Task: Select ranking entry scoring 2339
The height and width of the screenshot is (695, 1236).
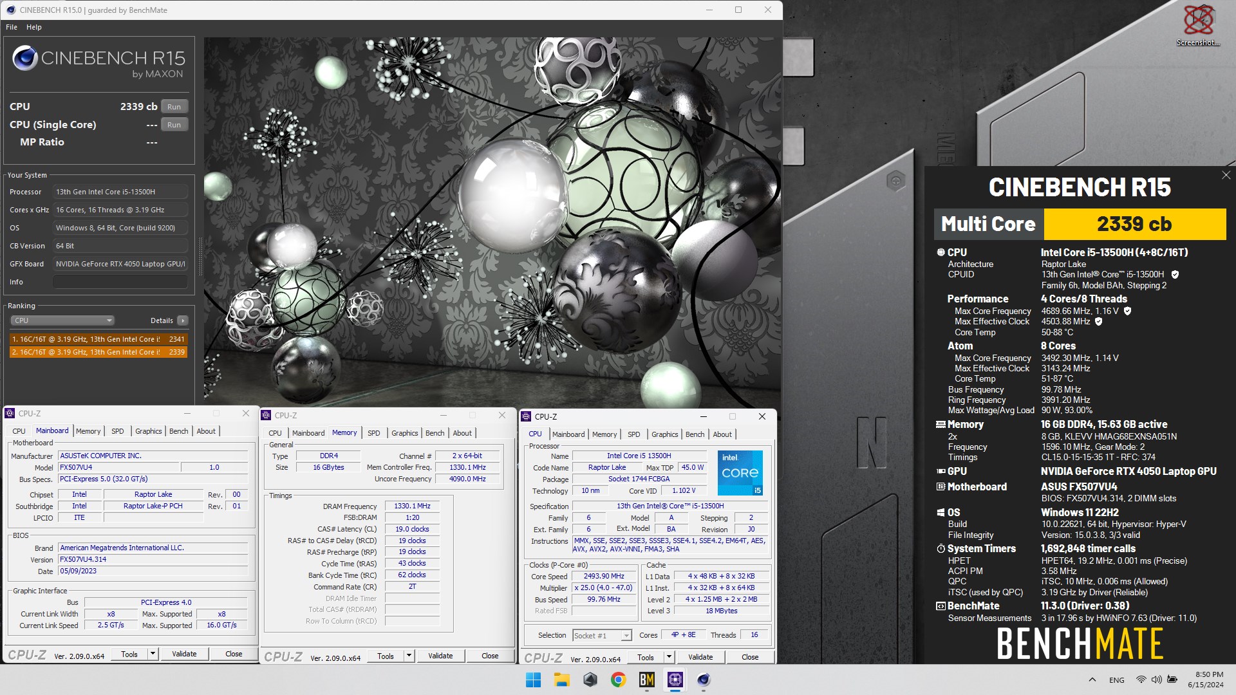Action: click(98, 352)
